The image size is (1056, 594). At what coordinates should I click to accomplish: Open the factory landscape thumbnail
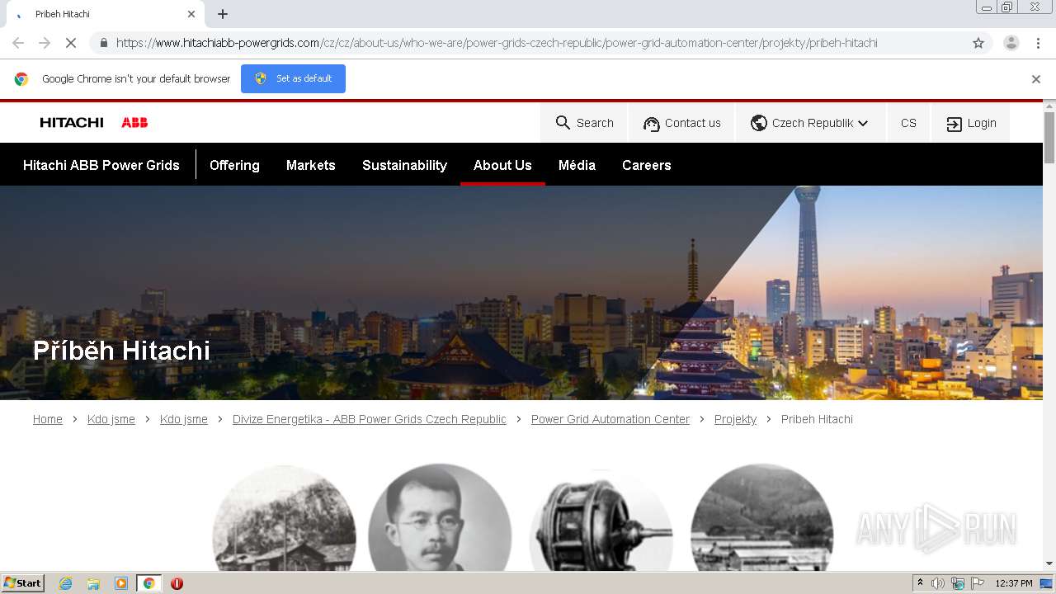click(761, 517)
